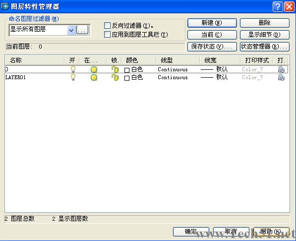Toggle the lightbulb on layer 0

click(x=73, y=69)
